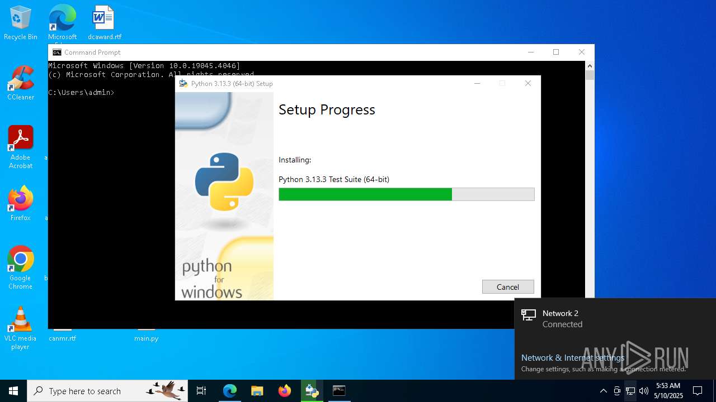Screen dimensions: 716x402
Task: Open the dcaward.rtf document icon
Action: click(105, 23)
